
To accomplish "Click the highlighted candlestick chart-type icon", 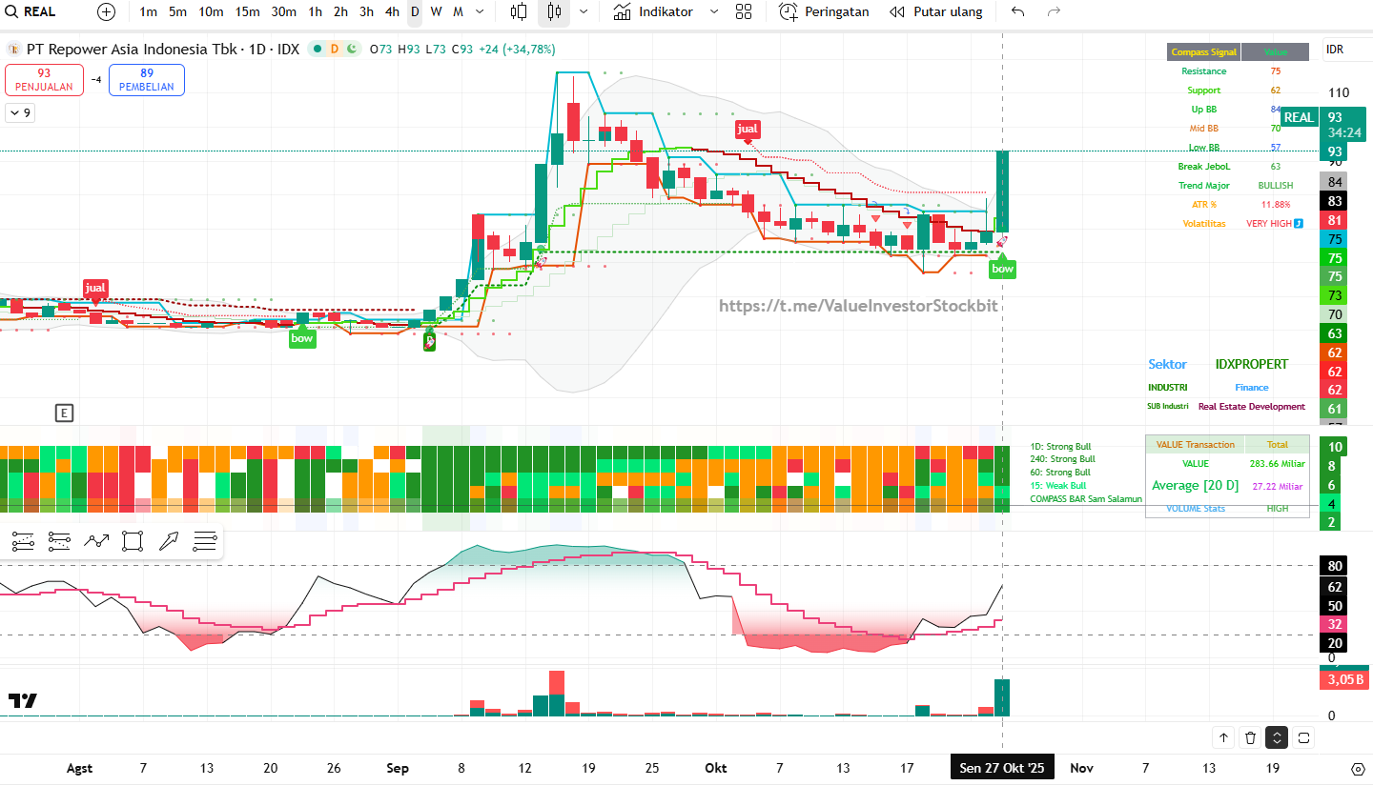I will [554, 12].
